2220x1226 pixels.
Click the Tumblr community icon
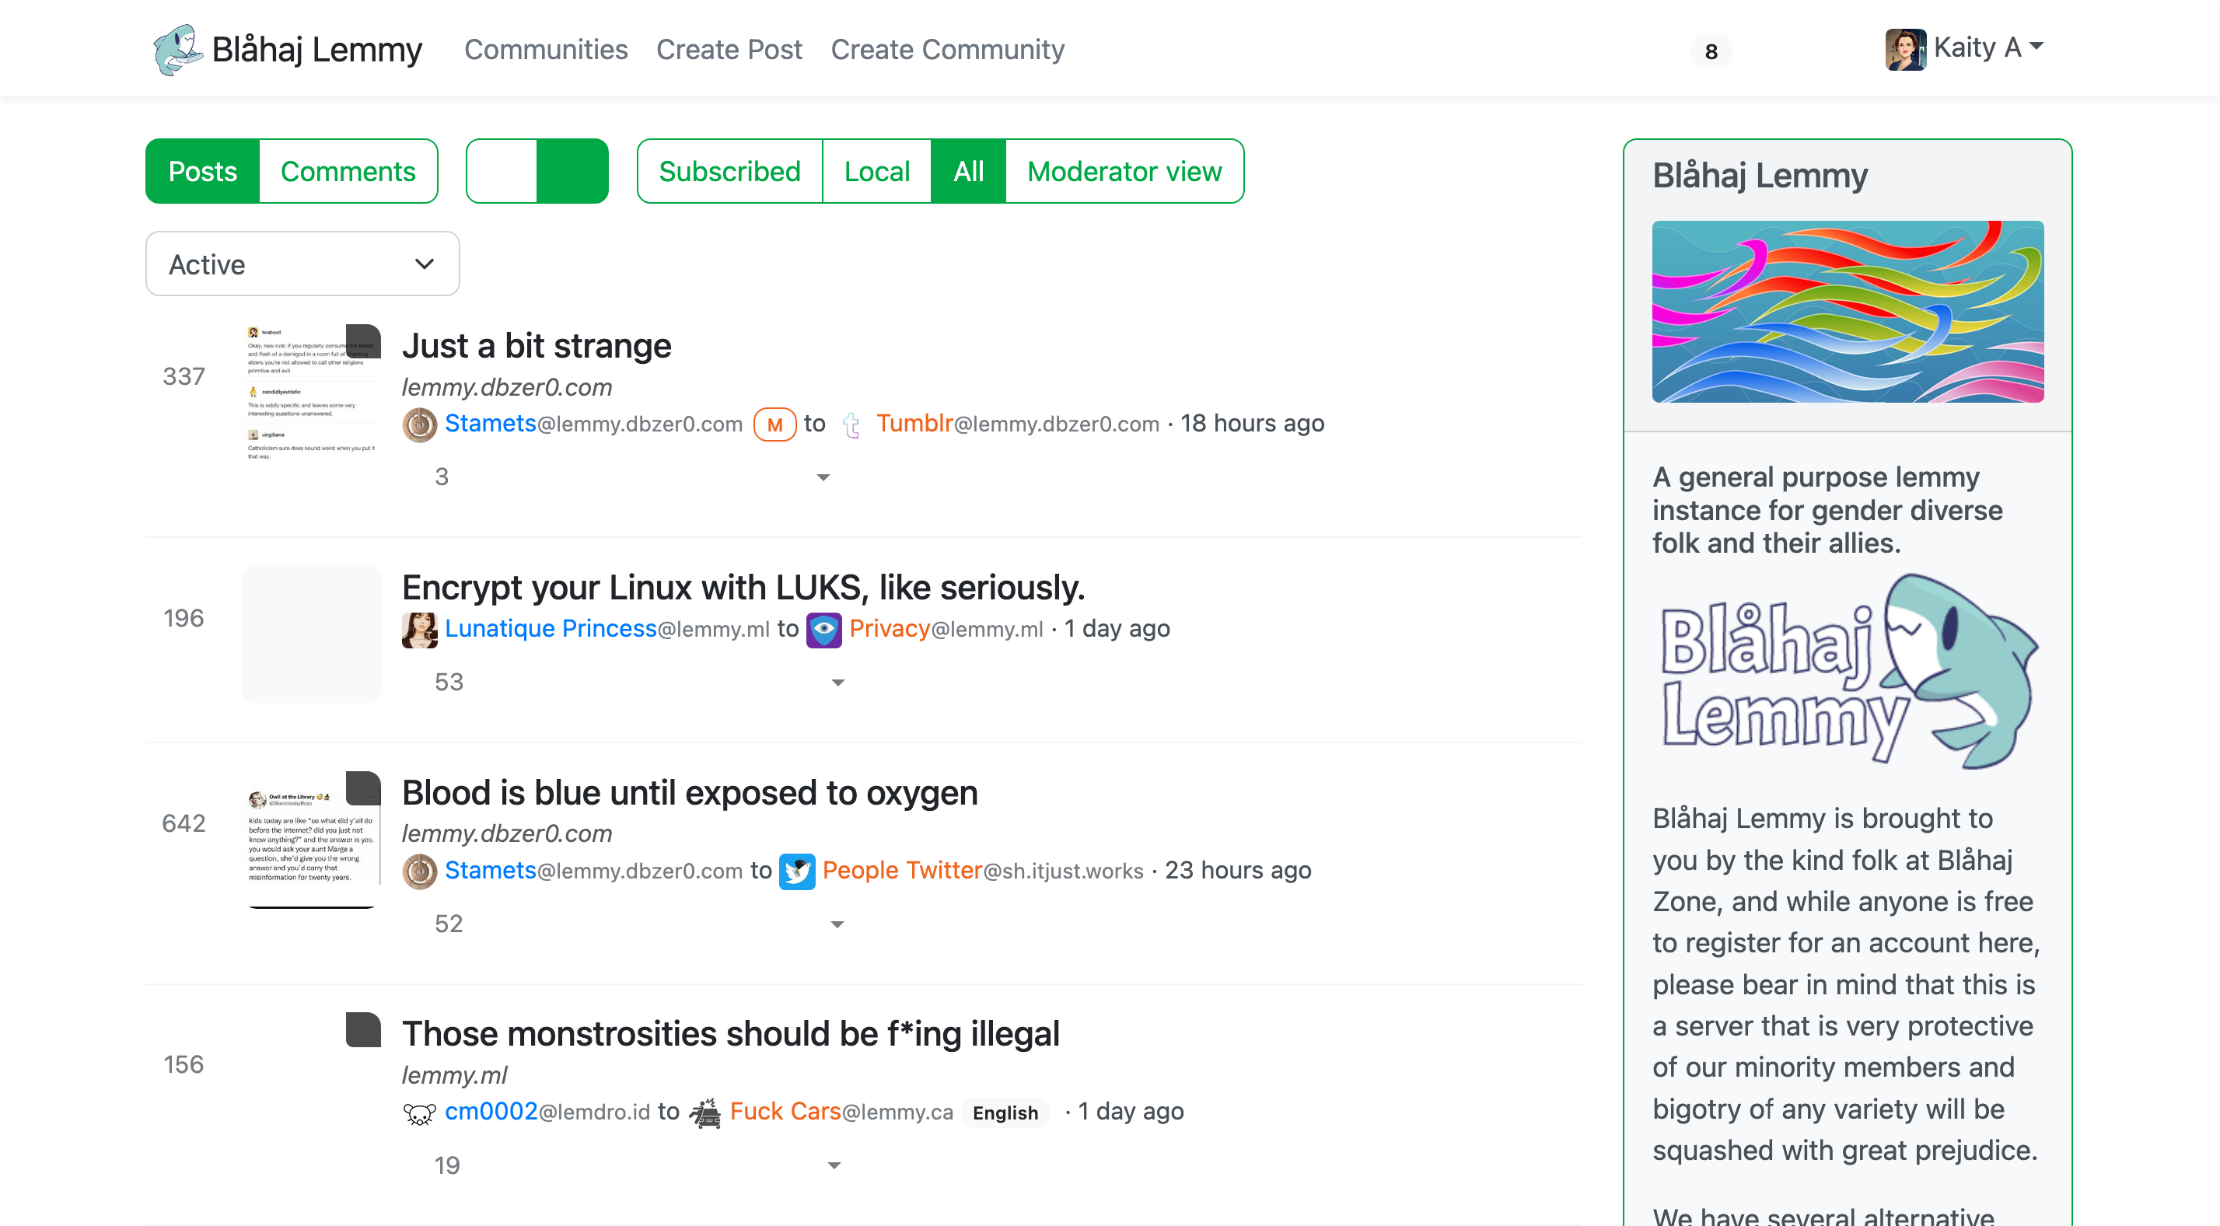pyautogui.click(x=851, y=424)
